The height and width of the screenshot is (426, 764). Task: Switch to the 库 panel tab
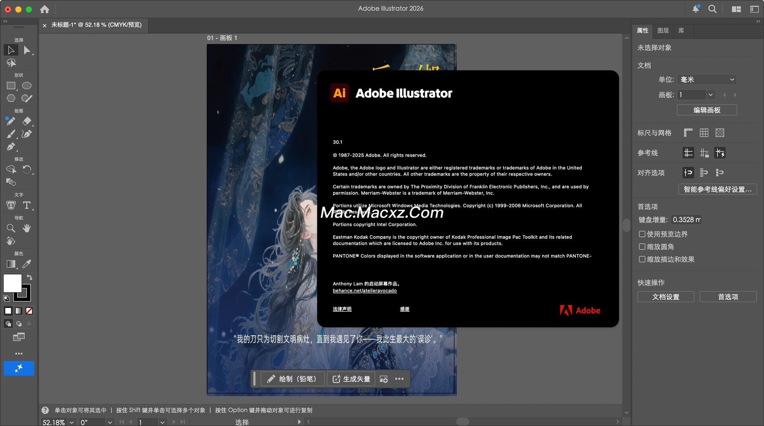click(x=681, y=31)
